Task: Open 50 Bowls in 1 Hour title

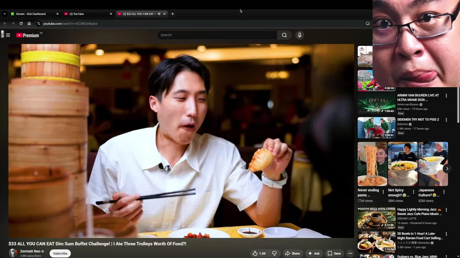Action: (x=420, y=236)
